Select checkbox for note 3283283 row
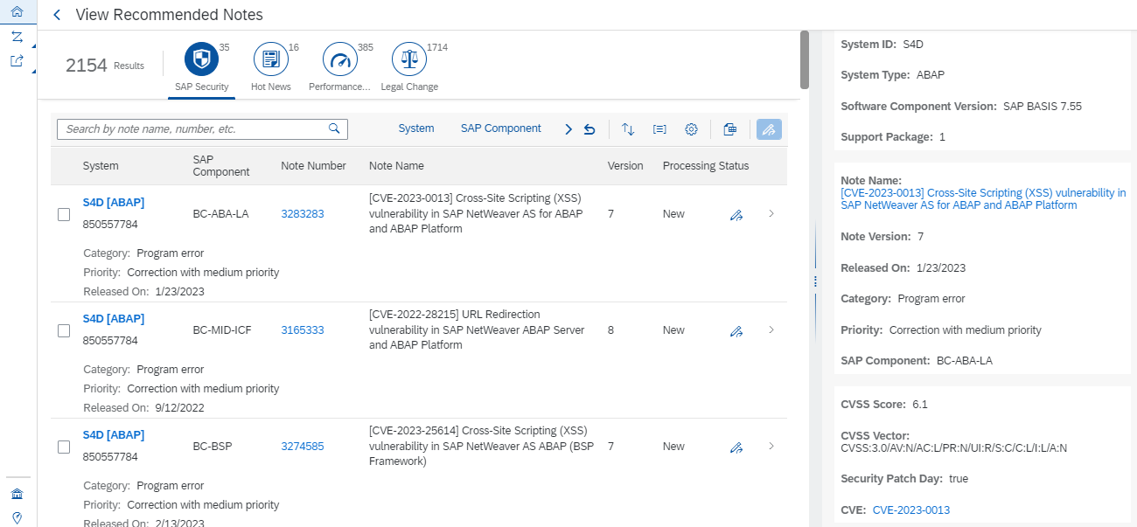 (x=64, y=215)
